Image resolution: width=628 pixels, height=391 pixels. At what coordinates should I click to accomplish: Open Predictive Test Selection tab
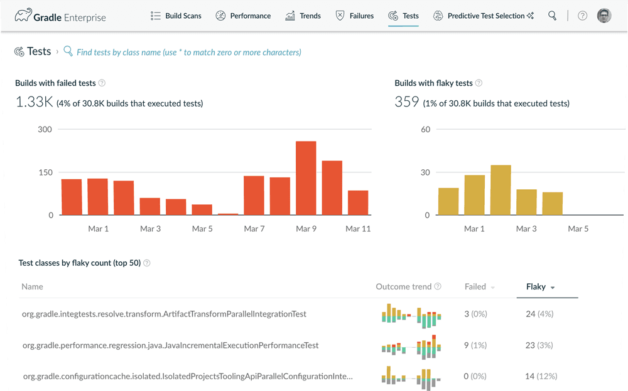(x=484, y=16)
